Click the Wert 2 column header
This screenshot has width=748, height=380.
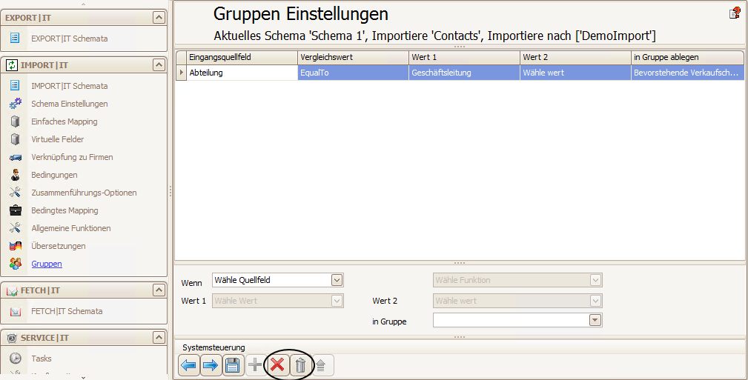pyautogui.click(x=575, y=57)
